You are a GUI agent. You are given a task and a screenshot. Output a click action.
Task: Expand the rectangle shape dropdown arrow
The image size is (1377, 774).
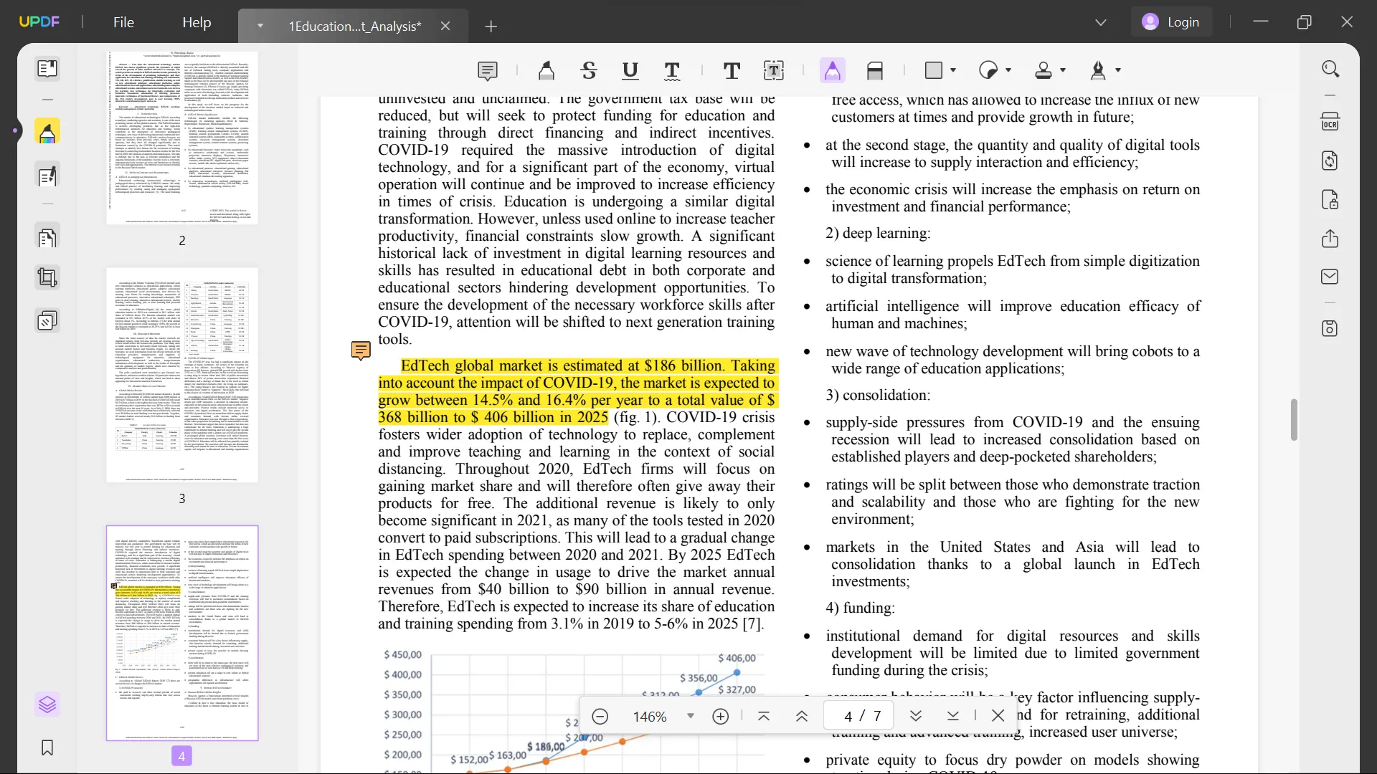(x=953, y=70)
